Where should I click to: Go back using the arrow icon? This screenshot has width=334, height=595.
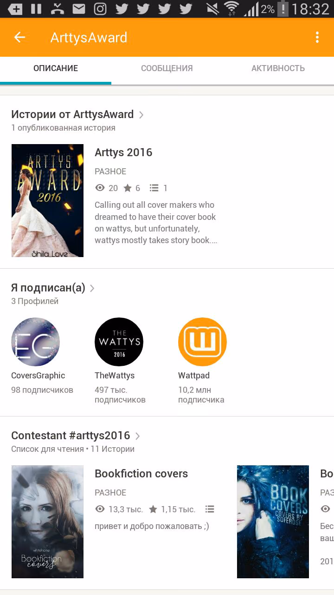click(x=19, y=38)
